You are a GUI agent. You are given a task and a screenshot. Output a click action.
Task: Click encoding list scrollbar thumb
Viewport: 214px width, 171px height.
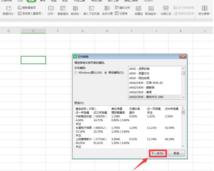click(x=183, y=73)
